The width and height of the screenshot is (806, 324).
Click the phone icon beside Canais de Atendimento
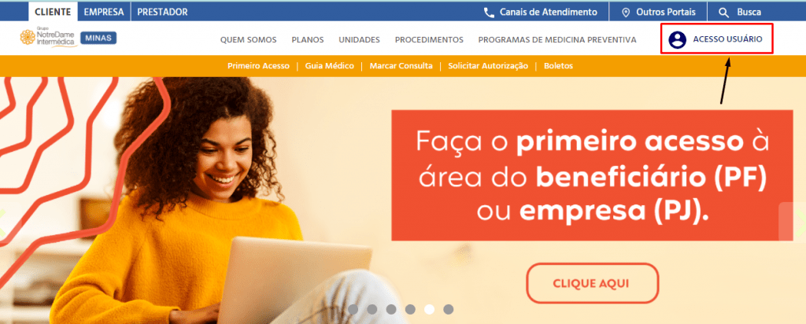coord(489,13)
